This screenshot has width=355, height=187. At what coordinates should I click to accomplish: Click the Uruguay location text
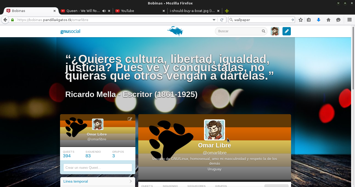[x=214, y=169]
